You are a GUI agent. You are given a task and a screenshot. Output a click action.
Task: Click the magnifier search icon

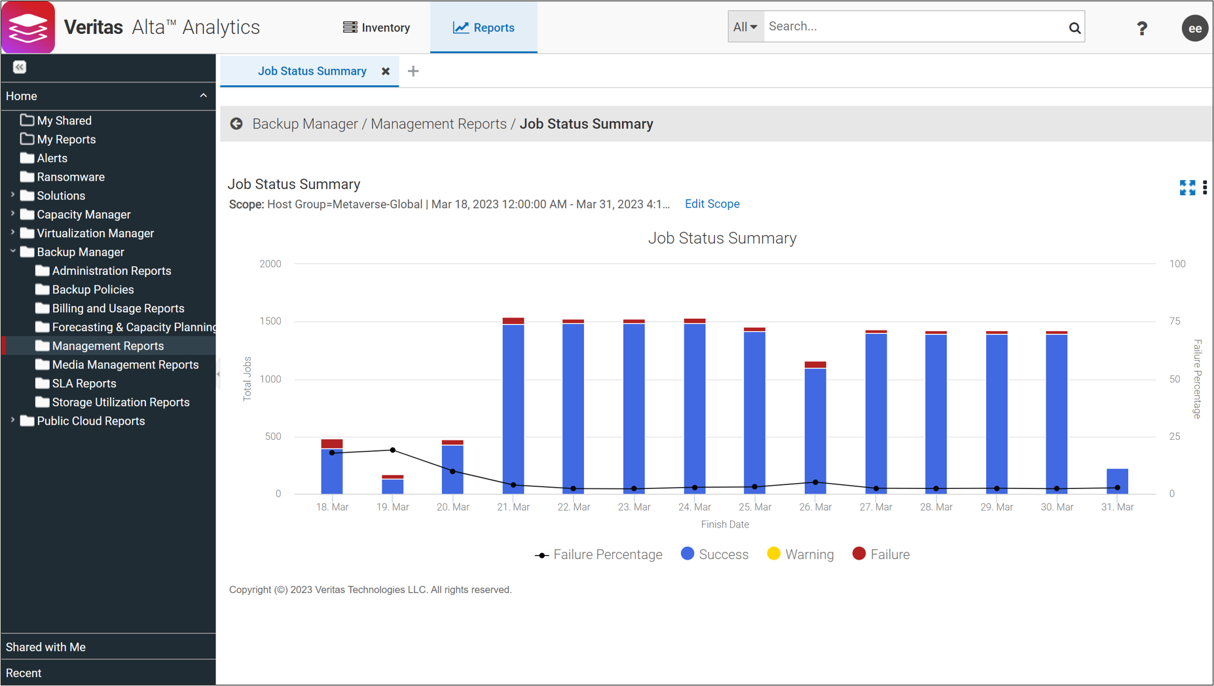click(1075, 27)
